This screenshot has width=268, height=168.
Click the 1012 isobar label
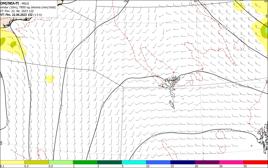(29, 85)
